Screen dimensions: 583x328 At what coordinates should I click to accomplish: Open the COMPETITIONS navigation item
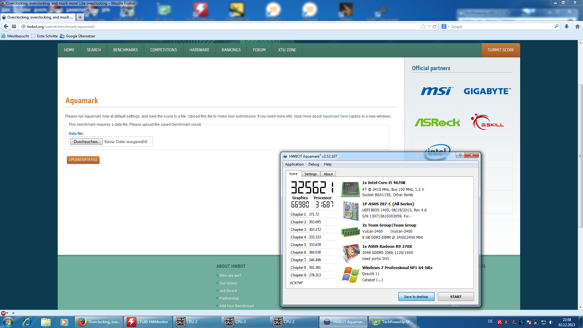click(x=163, y=50)
